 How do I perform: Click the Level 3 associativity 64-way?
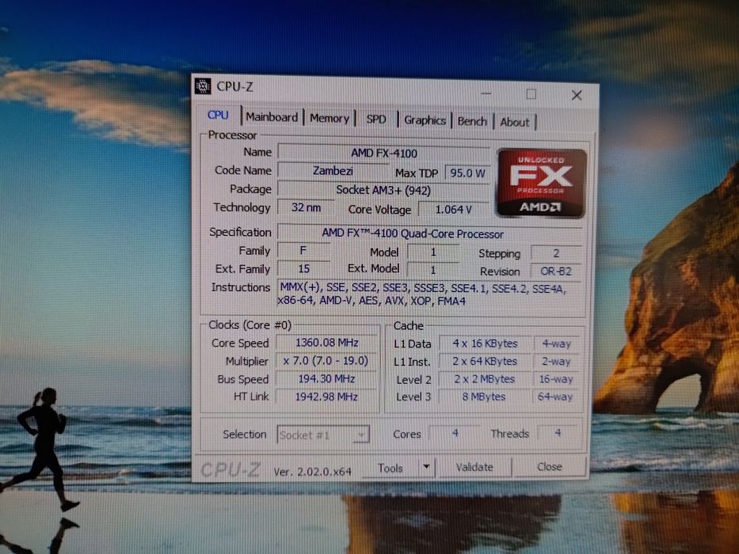[555, 397]
